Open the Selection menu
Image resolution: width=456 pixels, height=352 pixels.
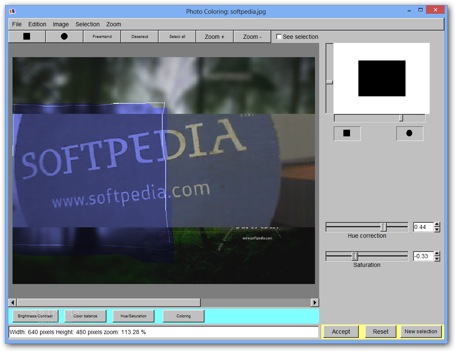(x=88, y=24)
